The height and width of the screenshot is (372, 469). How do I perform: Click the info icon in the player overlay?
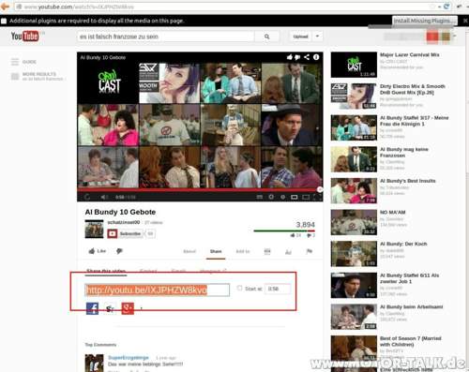tap(316, 57)
